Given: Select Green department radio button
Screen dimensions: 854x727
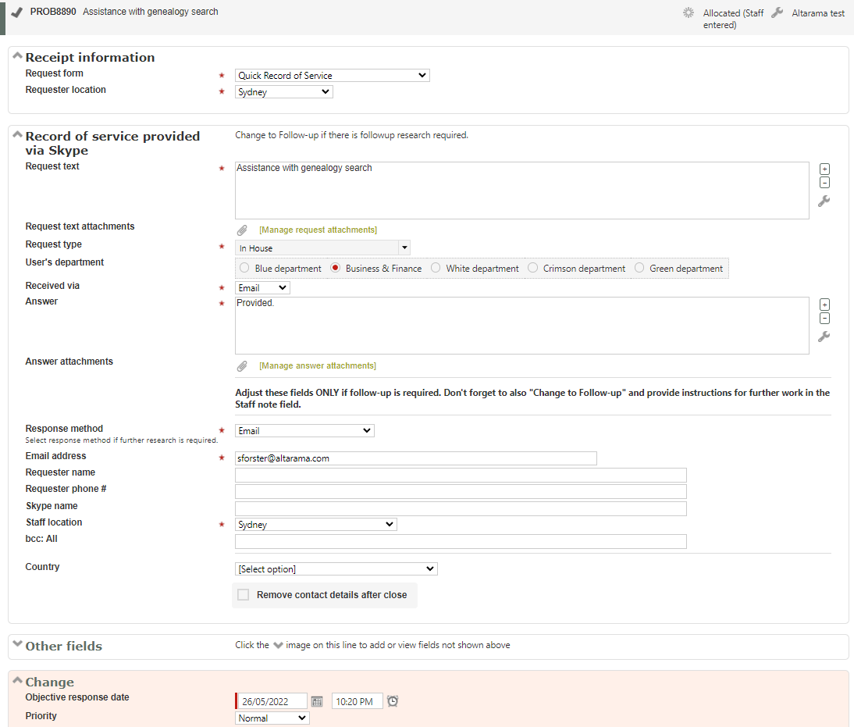Looking at the screenshot, I should (639, 268).
